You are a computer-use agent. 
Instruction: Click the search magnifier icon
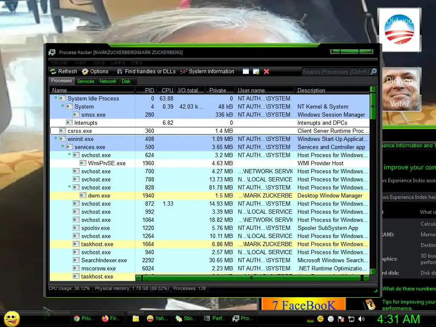point(374,72)
